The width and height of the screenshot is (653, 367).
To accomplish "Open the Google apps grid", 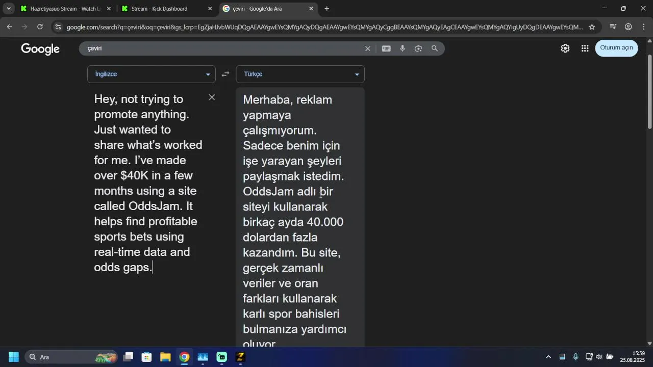I will point(585,48).
